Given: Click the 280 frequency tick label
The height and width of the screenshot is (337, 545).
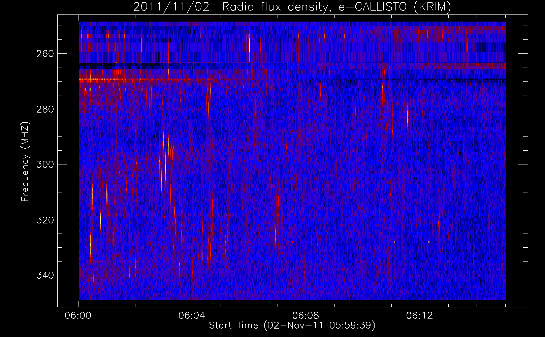Looking at the screenshot, I should point(45,109).
